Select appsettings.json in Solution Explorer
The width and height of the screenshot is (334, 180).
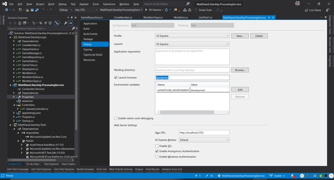[31, 113]
